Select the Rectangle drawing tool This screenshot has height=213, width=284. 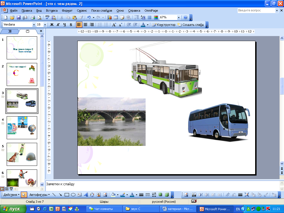point(67,195)
